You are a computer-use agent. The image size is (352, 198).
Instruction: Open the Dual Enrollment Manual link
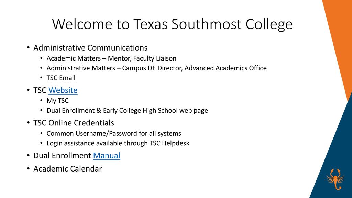coord(107,156)
